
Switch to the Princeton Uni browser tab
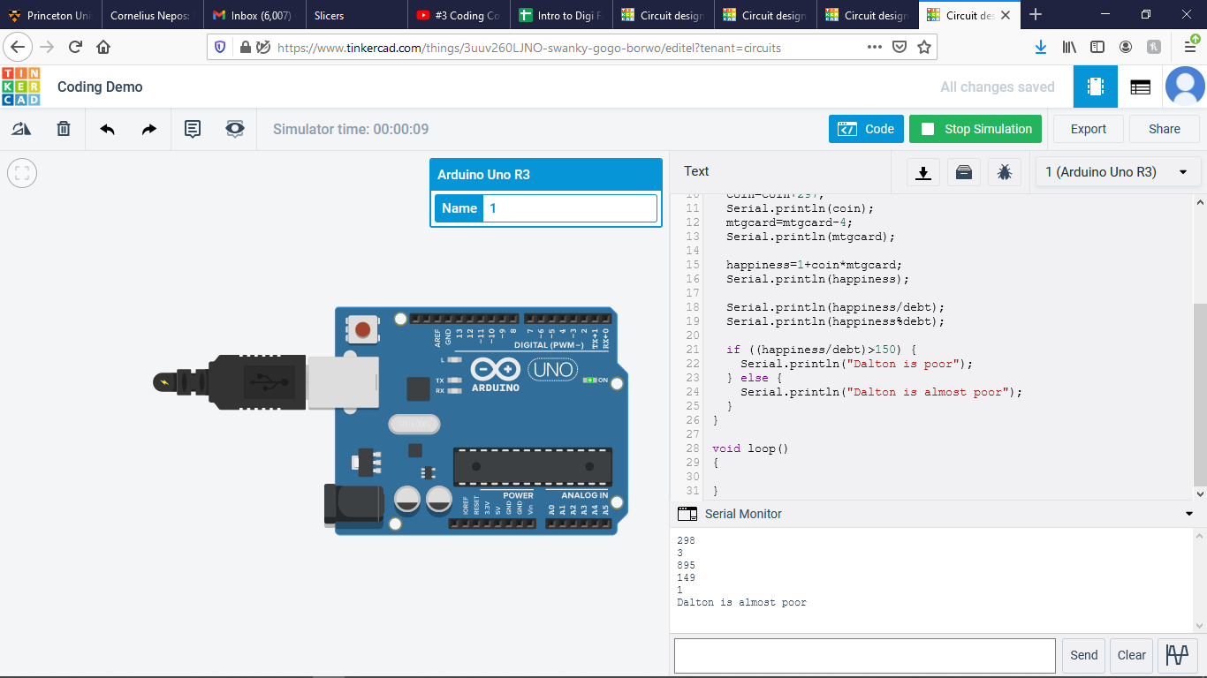point(50,15)
